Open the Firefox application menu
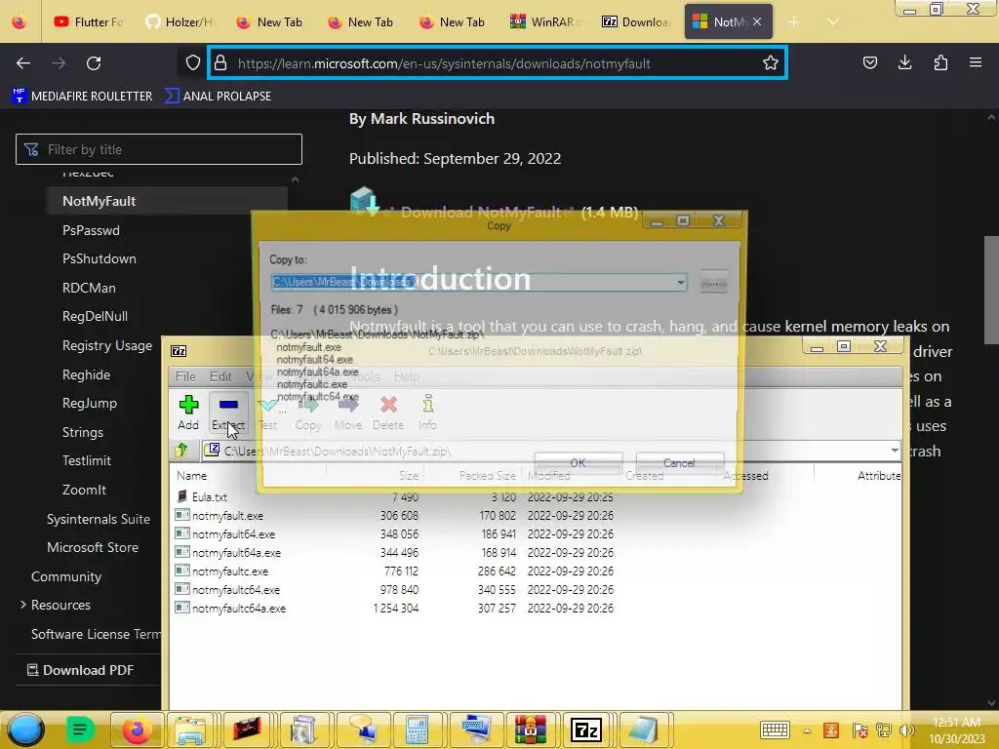The image size is (999, 749). click(x=976, y=62)
